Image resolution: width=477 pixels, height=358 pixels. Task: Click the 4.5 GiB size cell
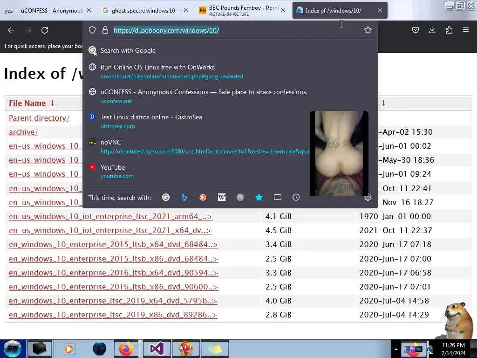[x=279, y=230]
